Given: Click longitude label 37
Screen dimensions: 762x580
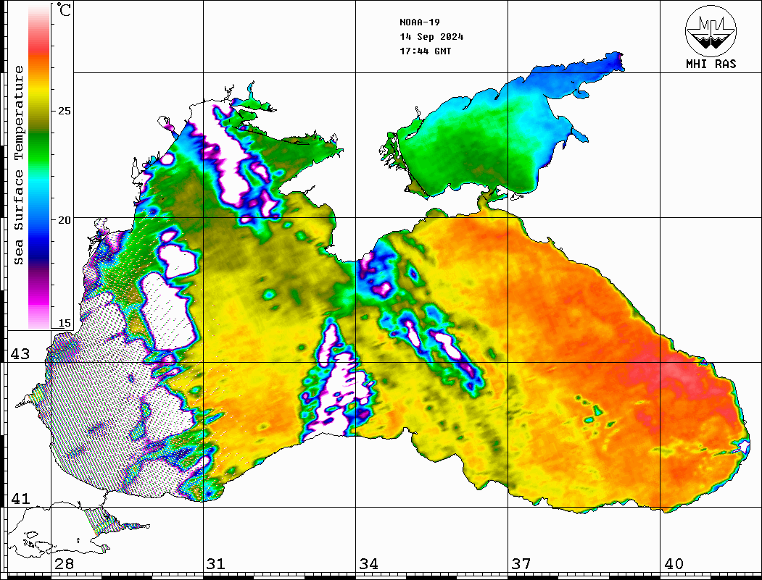Looking at the screenshot, I should coord(521,563).
